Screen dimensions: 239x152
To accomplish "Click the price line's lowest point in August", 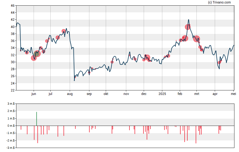I will coord(74,80).
